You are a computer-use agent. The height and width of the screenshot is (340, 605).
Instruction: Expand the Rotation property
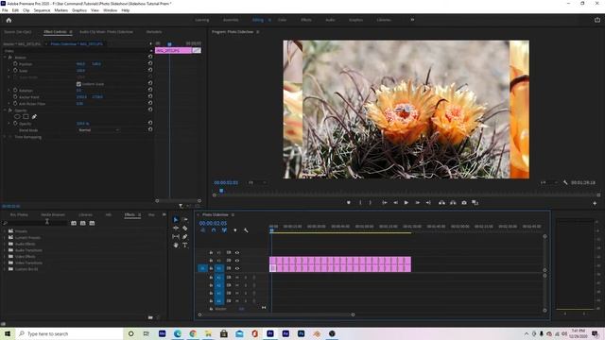9,90
